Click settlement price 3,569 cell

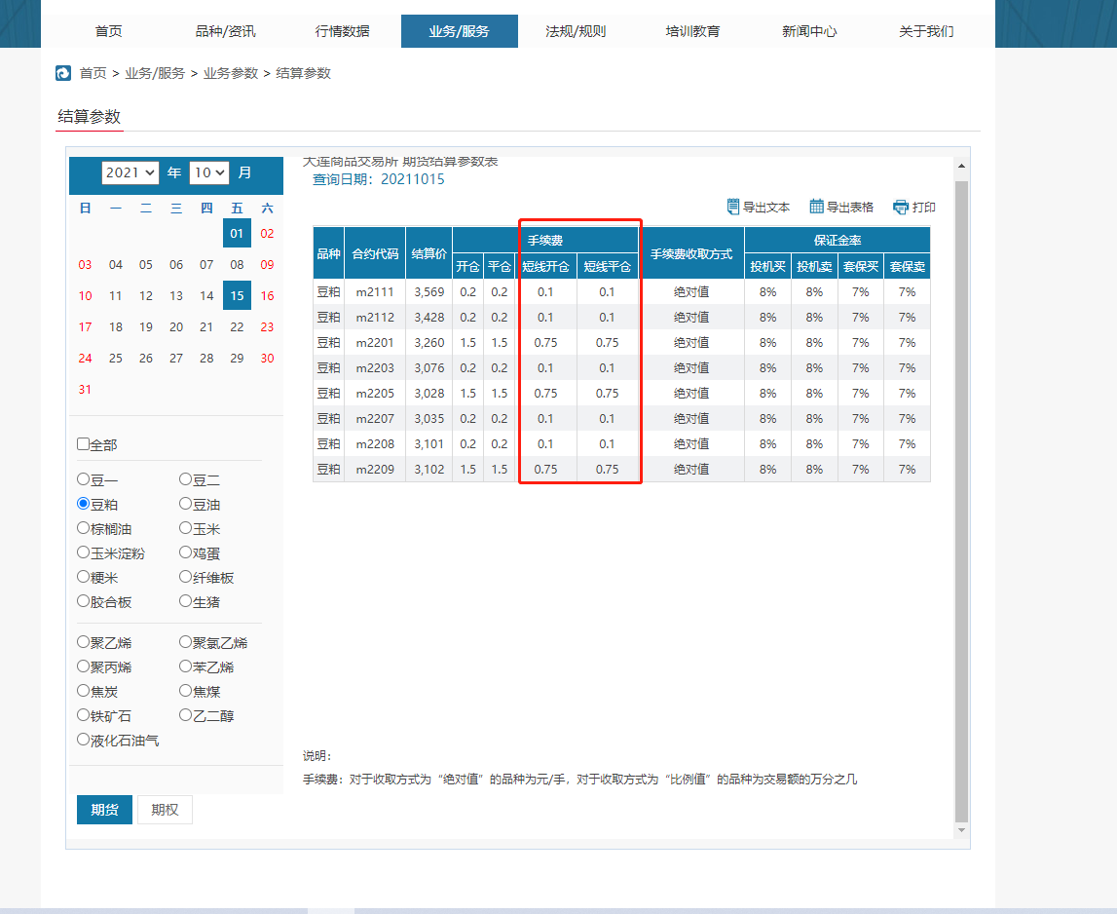pyautogui.click(x=428, y=291)
